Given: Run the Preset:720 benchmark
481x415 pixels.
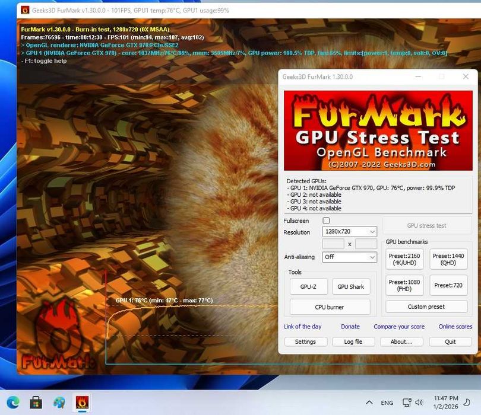Looking at the screenshot, I should click(448, 285).
